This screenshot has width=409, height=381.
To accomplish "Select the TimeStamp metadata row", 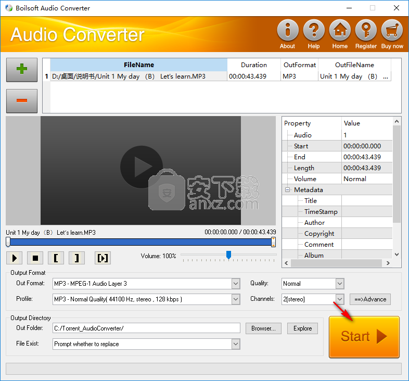I will (x=337, y=212).
